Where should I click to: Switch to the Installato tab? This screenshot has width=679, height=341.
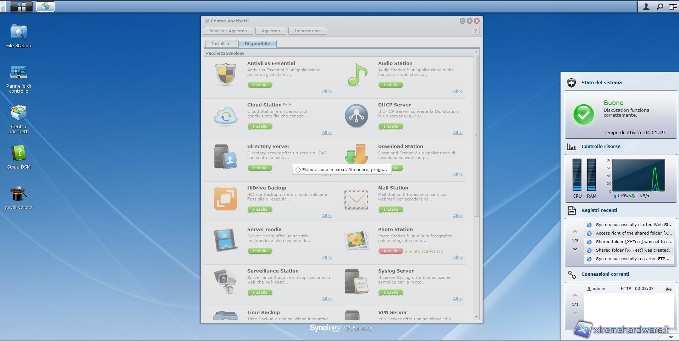point(221,44)
